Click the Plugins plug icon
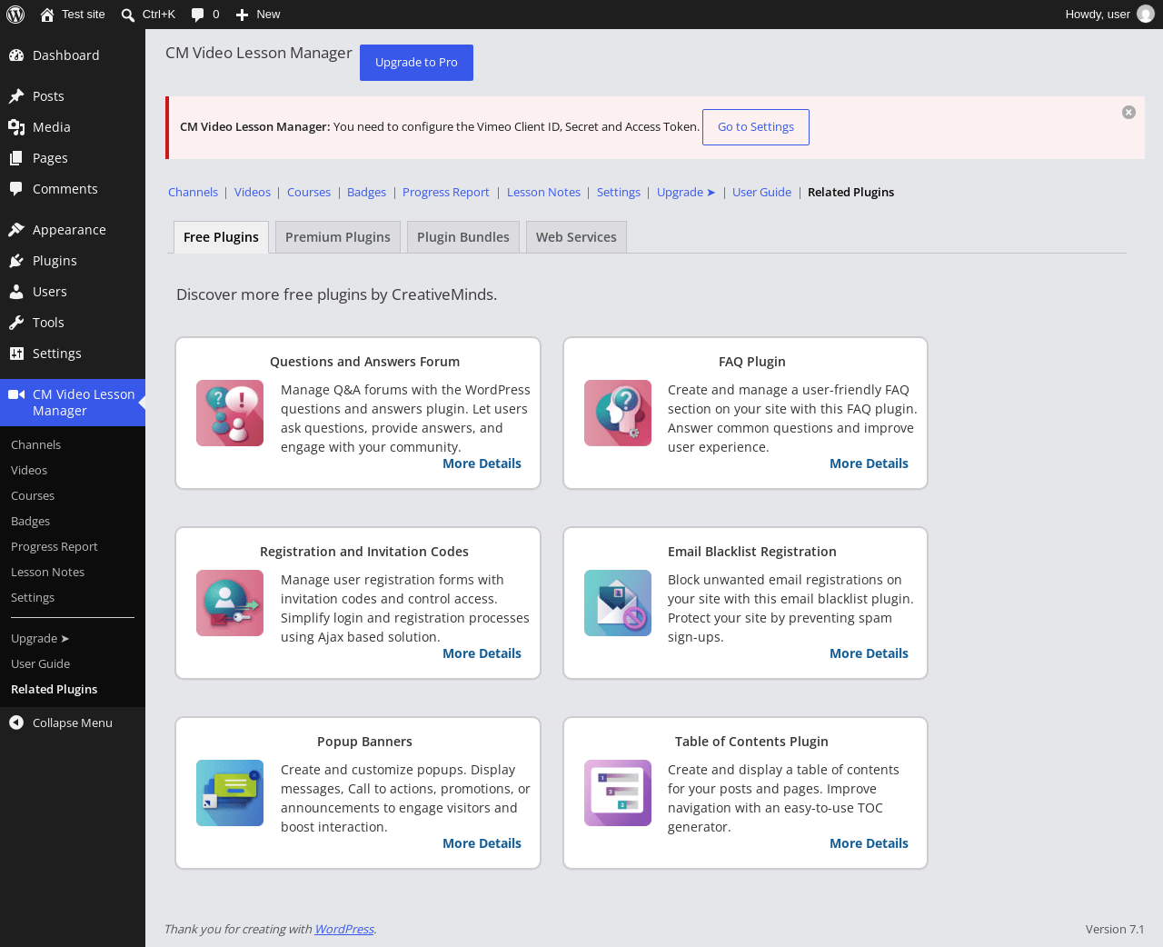The width and height of the screenshot is (1163, 947). pyautogui.click(x=16, y=261)
